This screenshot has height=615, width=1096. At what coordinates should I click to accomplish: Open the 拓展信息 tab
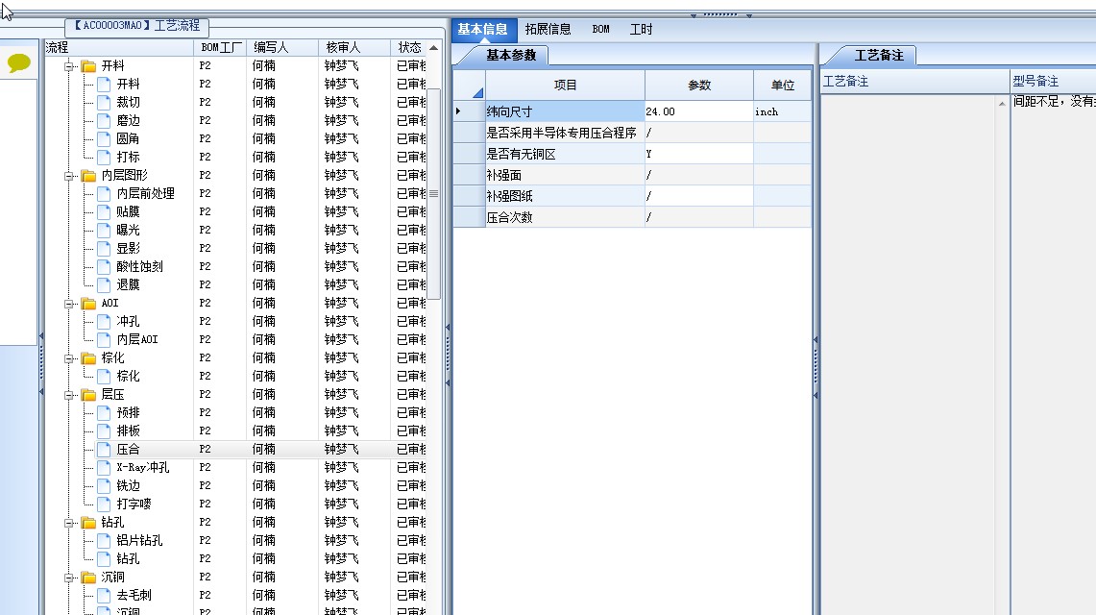tap(548, 30)
